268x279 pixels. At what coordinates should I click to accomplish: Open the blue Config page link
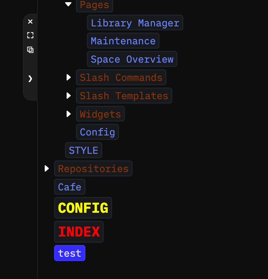click(97, 132)
